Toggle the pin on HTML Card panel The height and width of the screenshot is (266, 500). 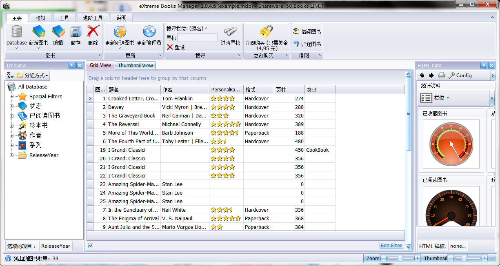coord(484,65)
